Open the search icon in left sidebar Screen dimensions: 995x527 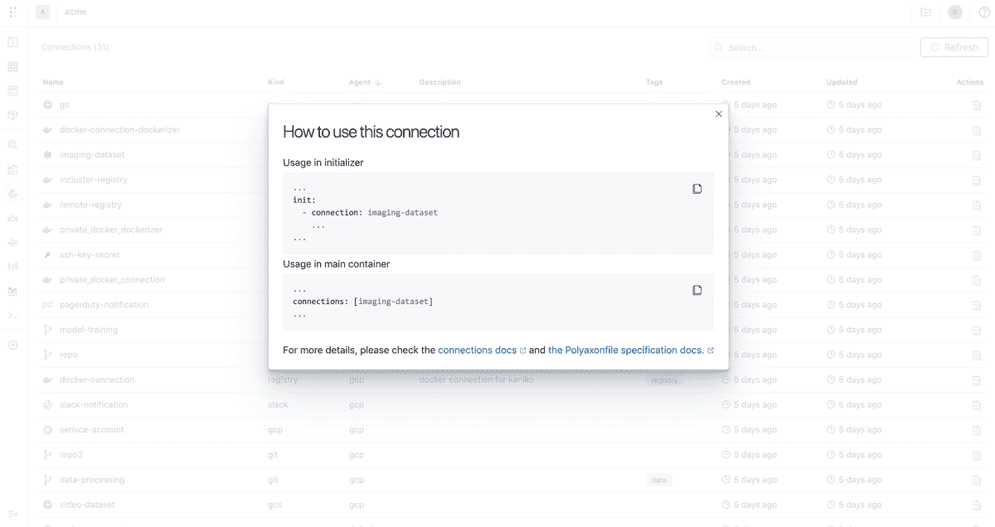click(x=12, y=144)
